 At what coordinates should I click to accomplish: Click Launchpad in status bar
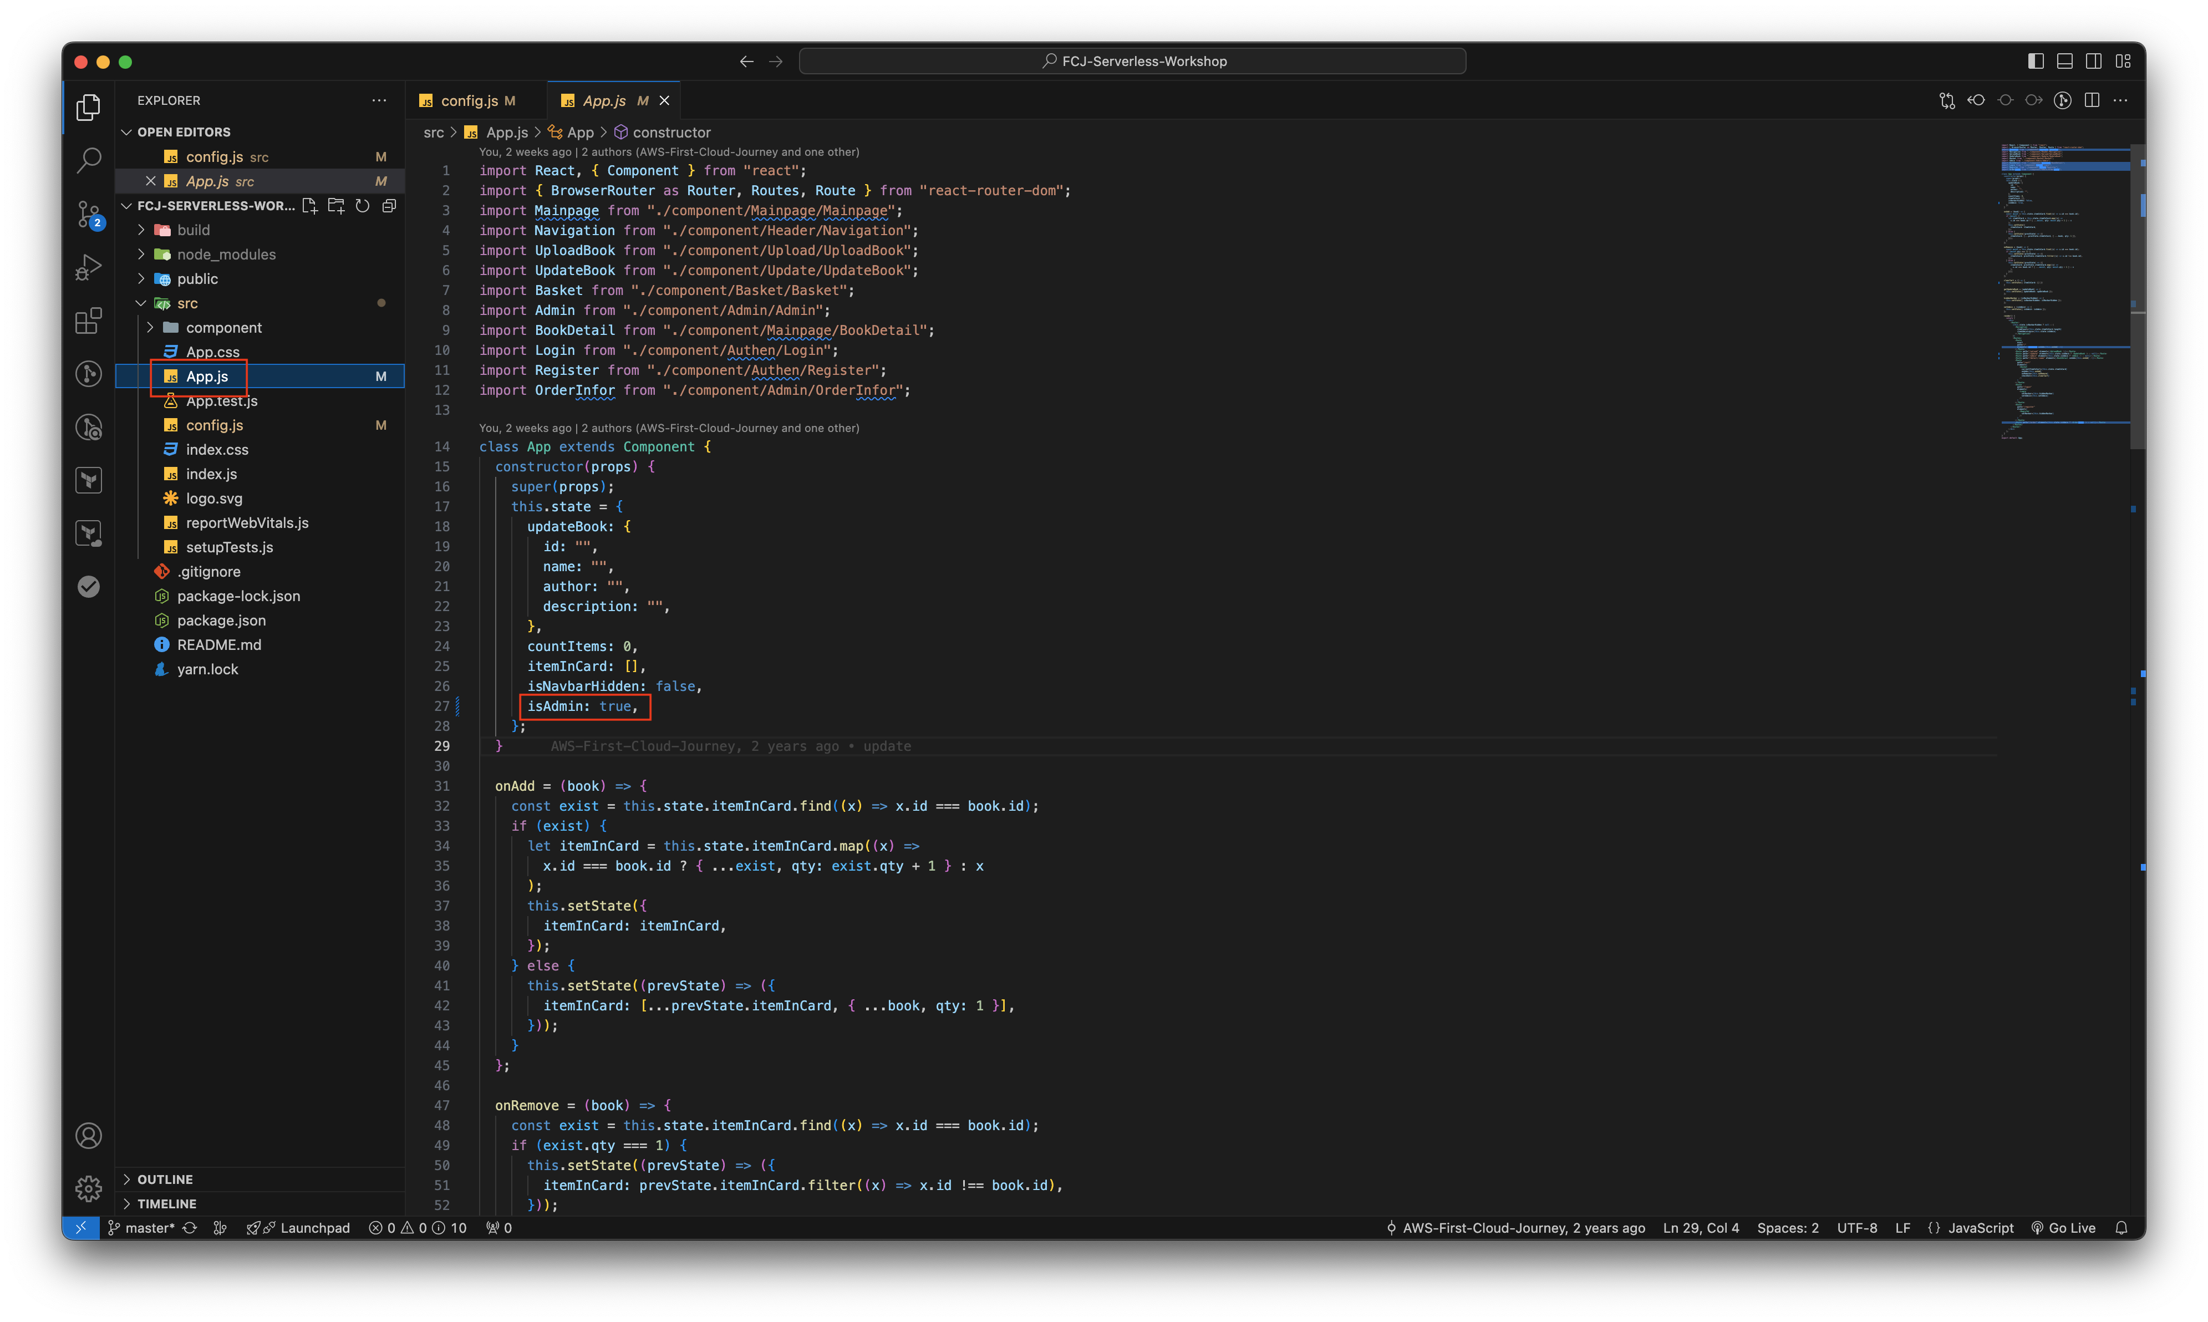(298, 1228)
